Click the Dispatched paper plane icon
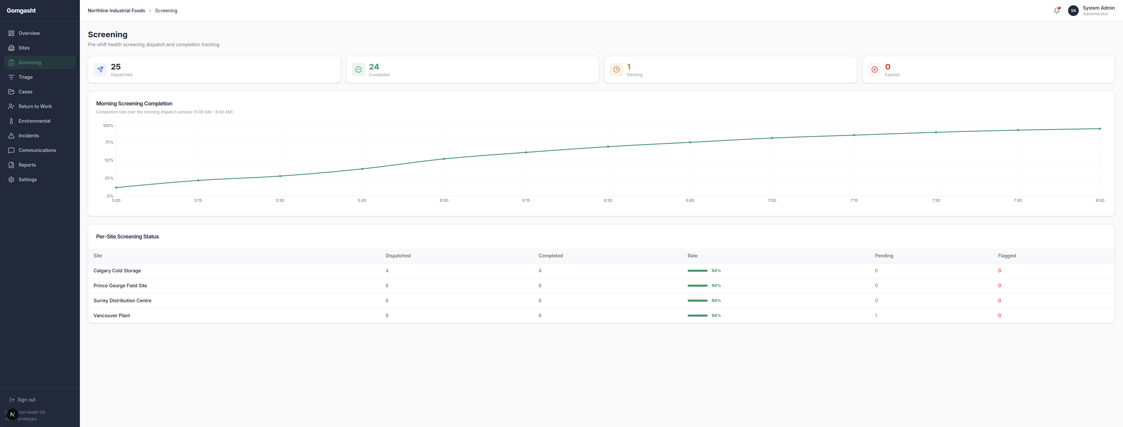 pyautogui.click(x=100, y=69)
